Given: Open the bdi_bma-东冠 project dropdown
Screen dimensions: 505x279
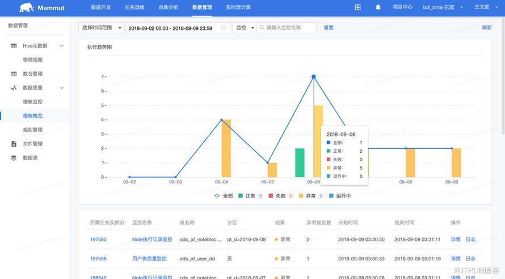Looking at the screenshot, I should click(x=443, y=7).
